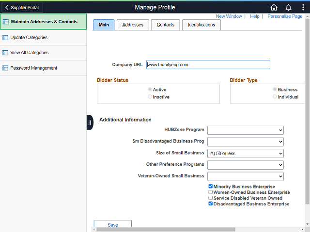The width and height of the screenshot is (310, 232).
Task: Click the scroll left arrow
Action: (94, 230)
